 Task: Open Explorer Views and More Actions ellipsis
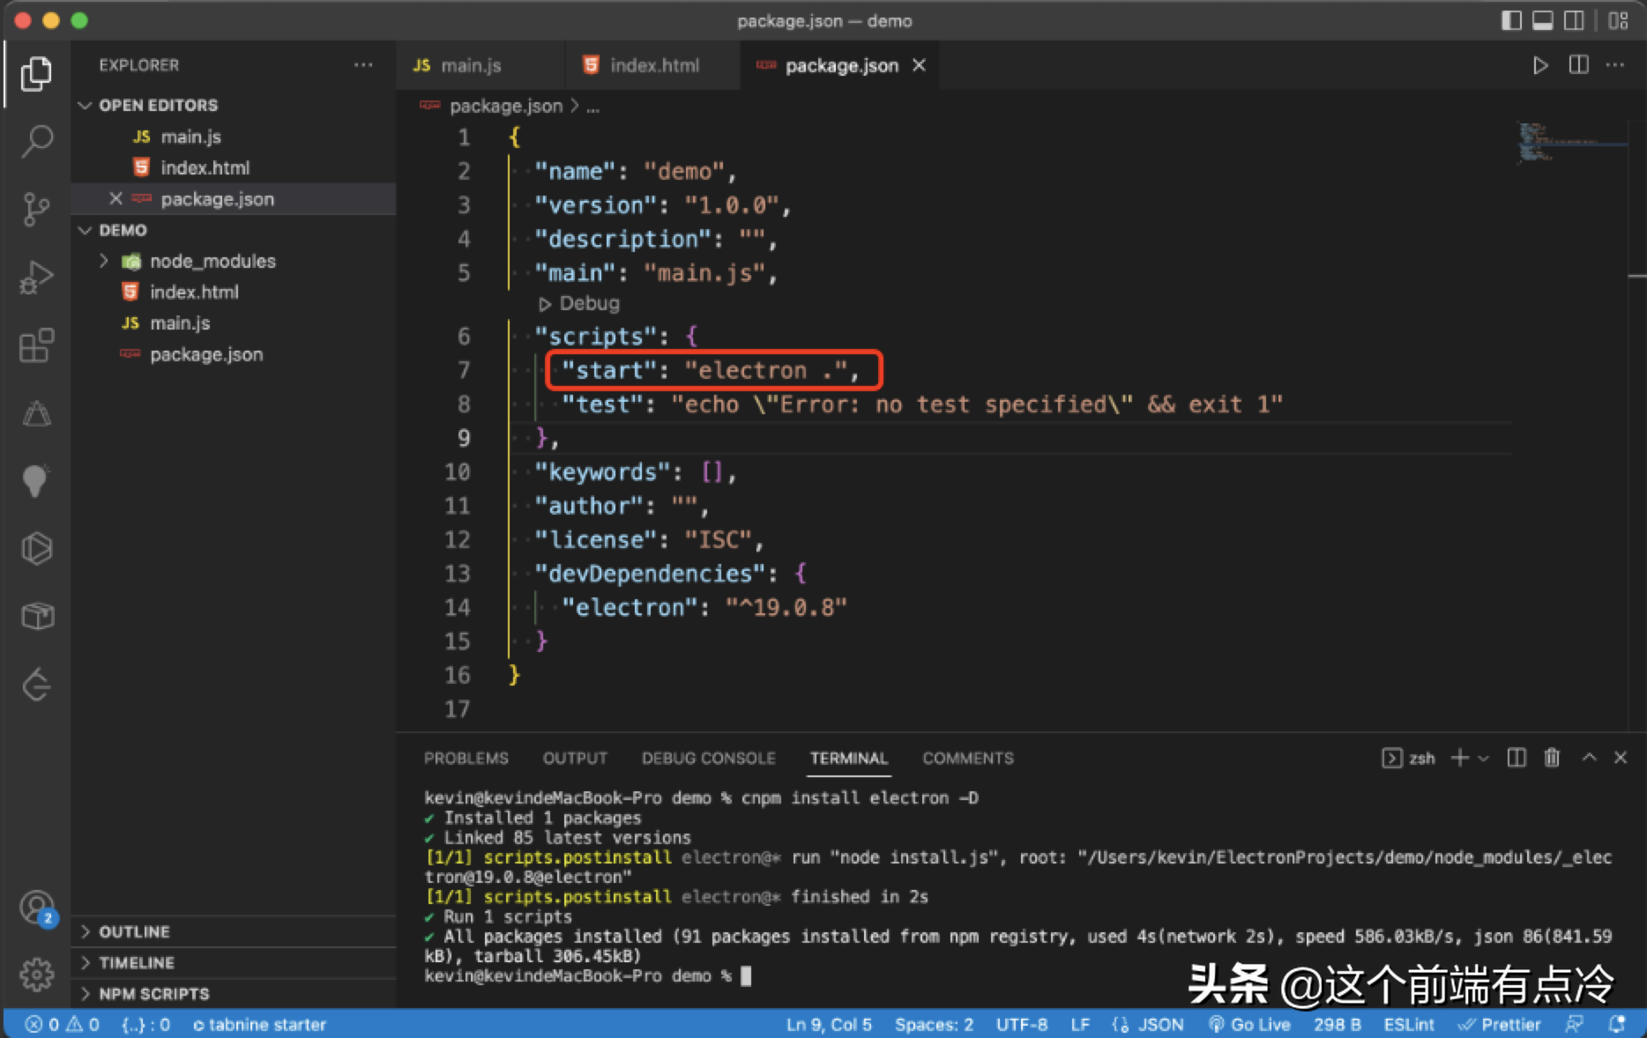(363, 65)
